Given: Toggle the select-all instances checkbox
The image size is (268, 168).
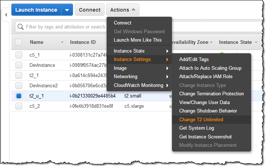Looking at the screenshot, I should tap(19, 42).
